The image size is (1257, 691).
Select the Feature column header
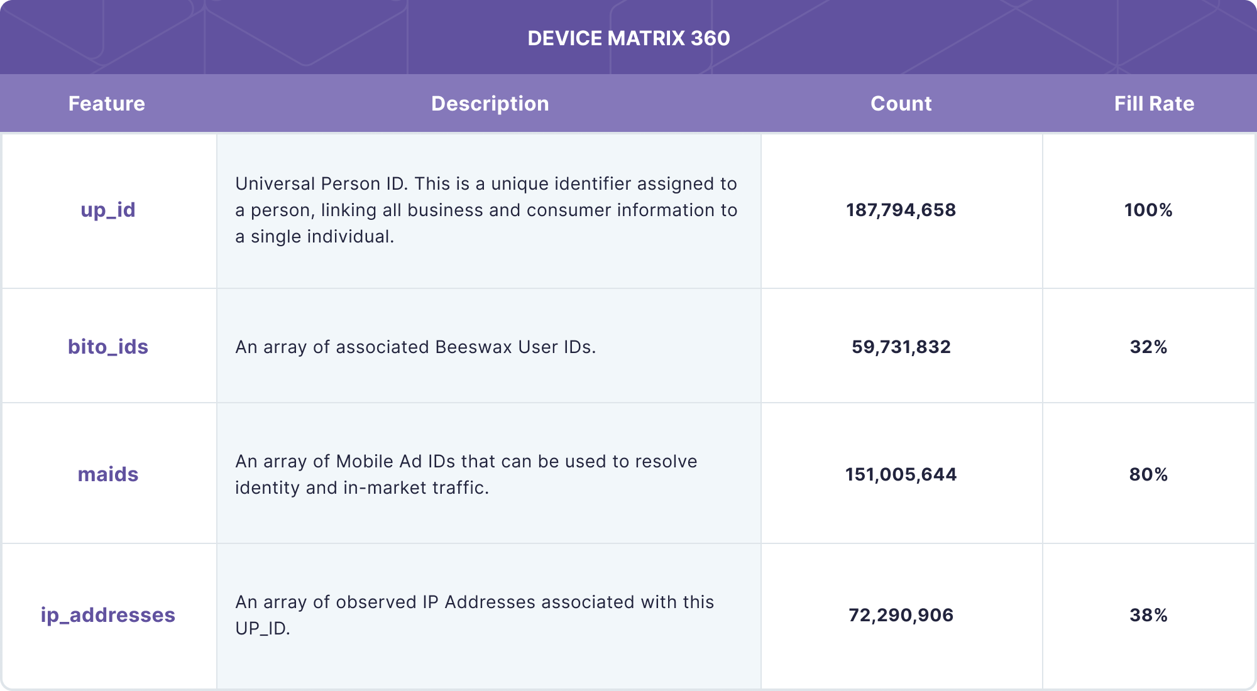107,103
